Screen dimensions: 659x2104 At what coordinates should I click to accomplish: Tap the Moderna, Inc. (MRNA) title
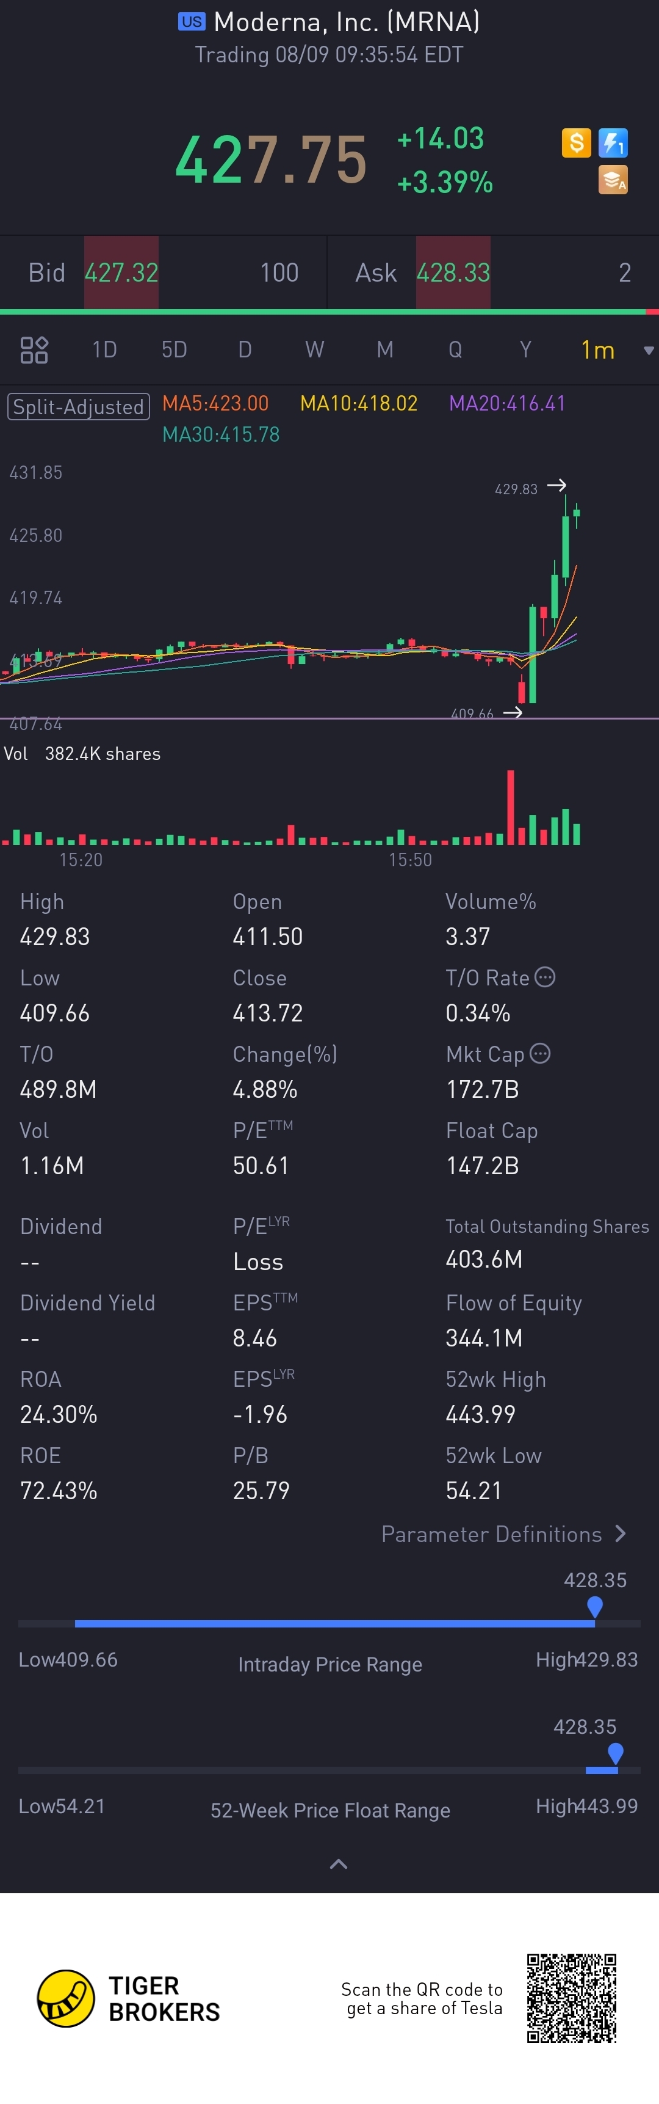pos(347,22)
